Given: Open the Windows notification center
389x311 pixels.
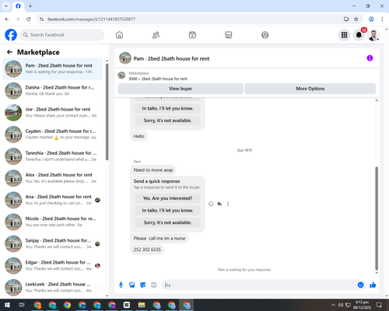Looking at the screenshot, I should tap(379, 305).
